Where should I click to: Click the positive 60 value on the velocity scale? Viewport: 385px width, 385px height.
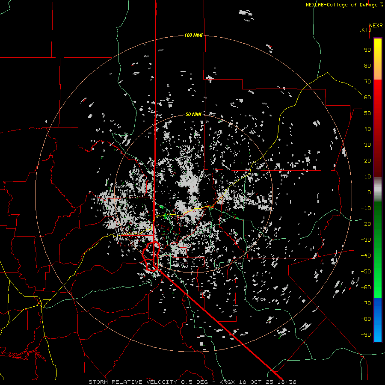(367, 98)
